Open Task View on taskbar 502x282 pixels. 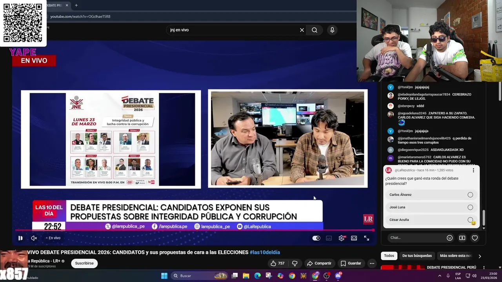(x=235, y=276)
